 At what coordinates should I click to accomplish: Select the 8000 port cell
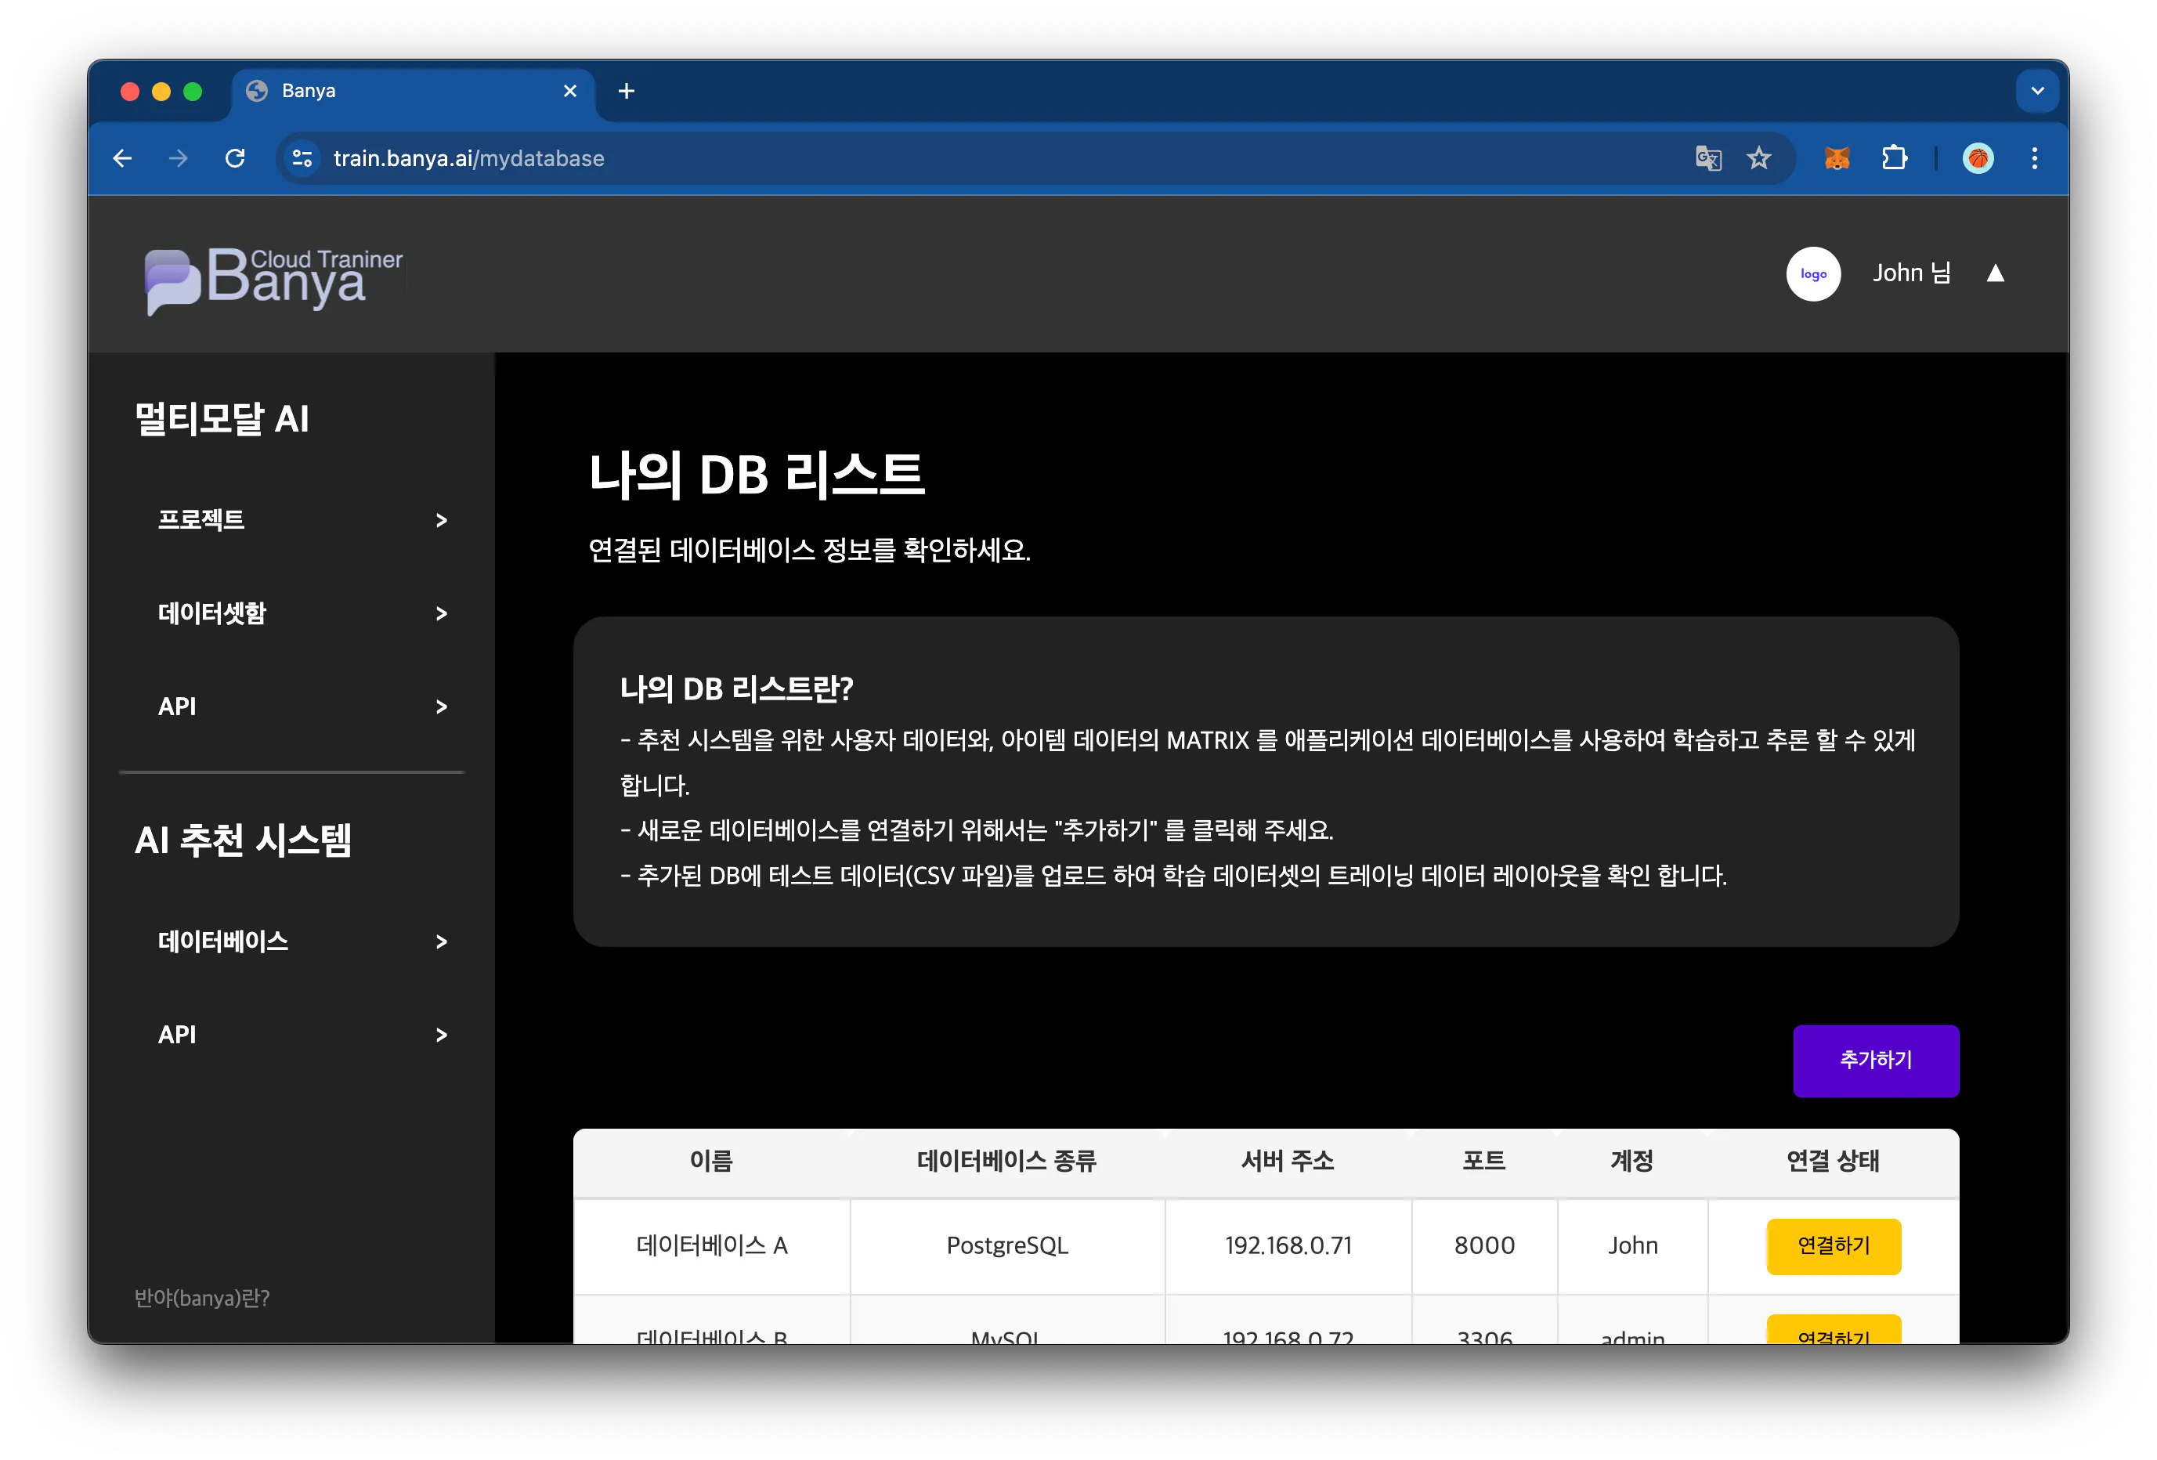pos(1484,1245)
